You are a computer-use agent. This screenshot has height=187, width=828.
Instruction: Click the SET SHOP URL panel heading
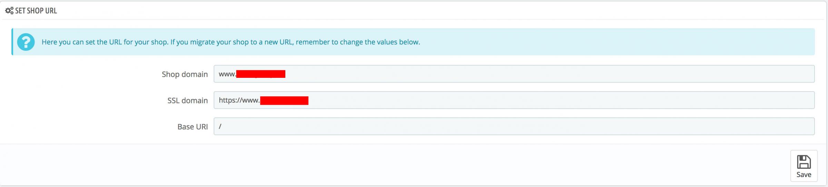click(x=36, y=11)
